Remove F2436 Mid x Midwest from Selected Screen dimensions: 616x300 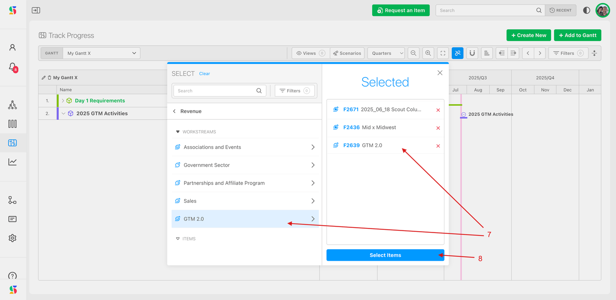[438, 128]
